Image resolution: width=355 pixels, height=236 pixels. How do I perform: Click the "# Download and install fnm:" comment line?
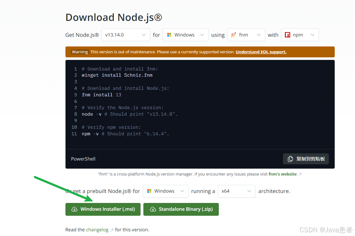coord(120,69)
